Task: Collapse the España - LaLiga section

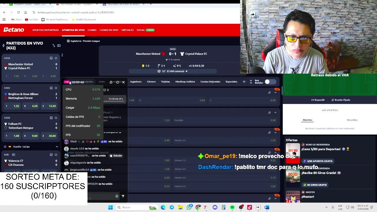Action: point(57,146)
